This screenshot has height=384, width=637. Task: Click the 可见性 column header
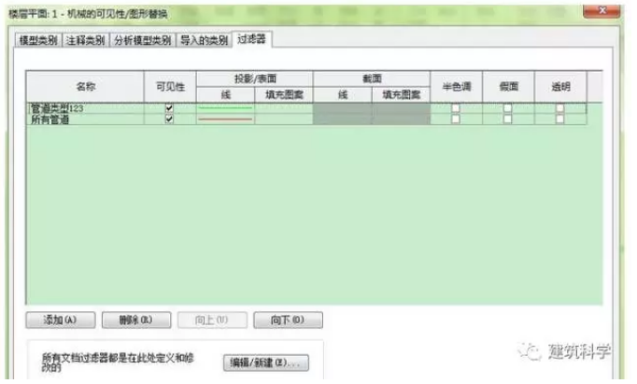coord(170,87)
